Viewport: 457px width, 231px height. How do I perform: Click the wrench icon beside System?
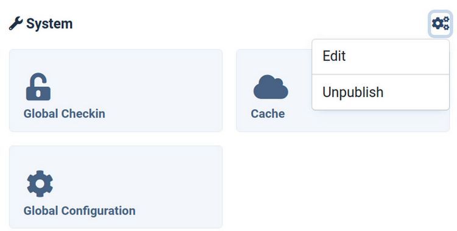coord(16,24)
